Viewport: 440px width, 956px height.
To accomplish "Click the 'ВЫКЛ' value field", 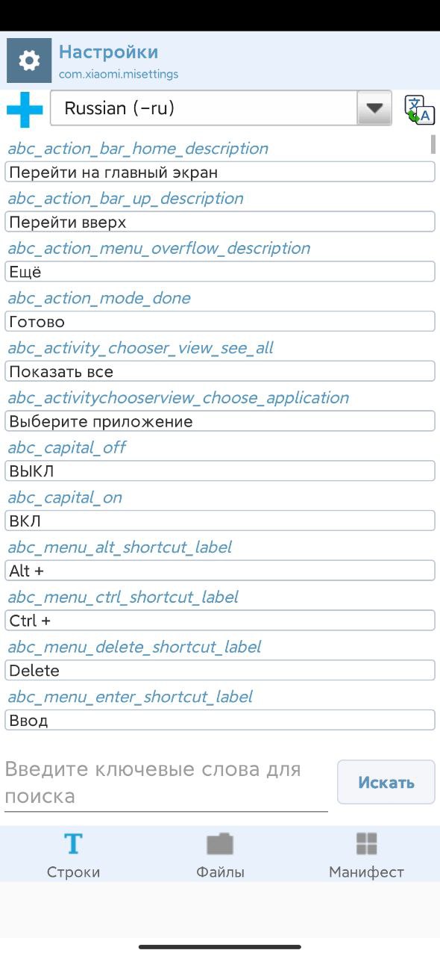I will tap(220, 471).
